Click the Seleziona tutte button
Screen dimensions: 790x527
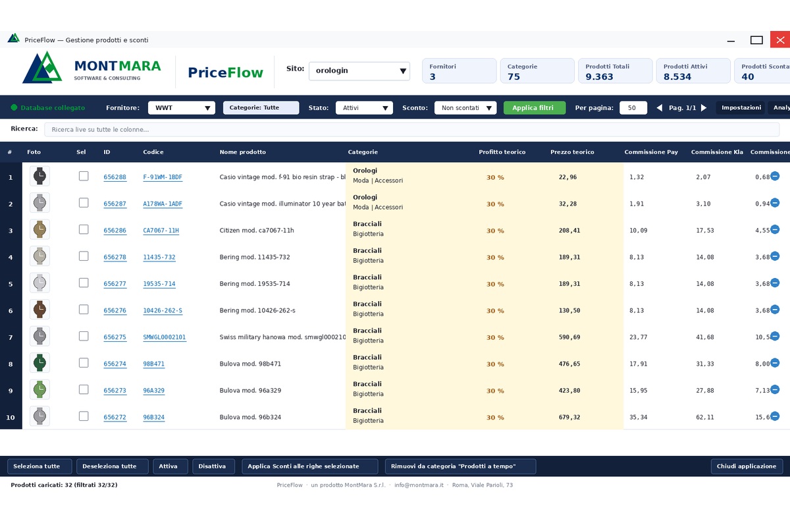coord(39,466)
